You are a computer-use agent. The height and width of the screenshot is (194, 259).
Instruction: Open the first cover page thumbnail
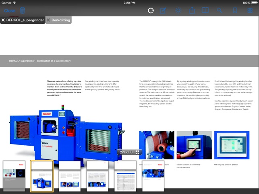point(14,176)
